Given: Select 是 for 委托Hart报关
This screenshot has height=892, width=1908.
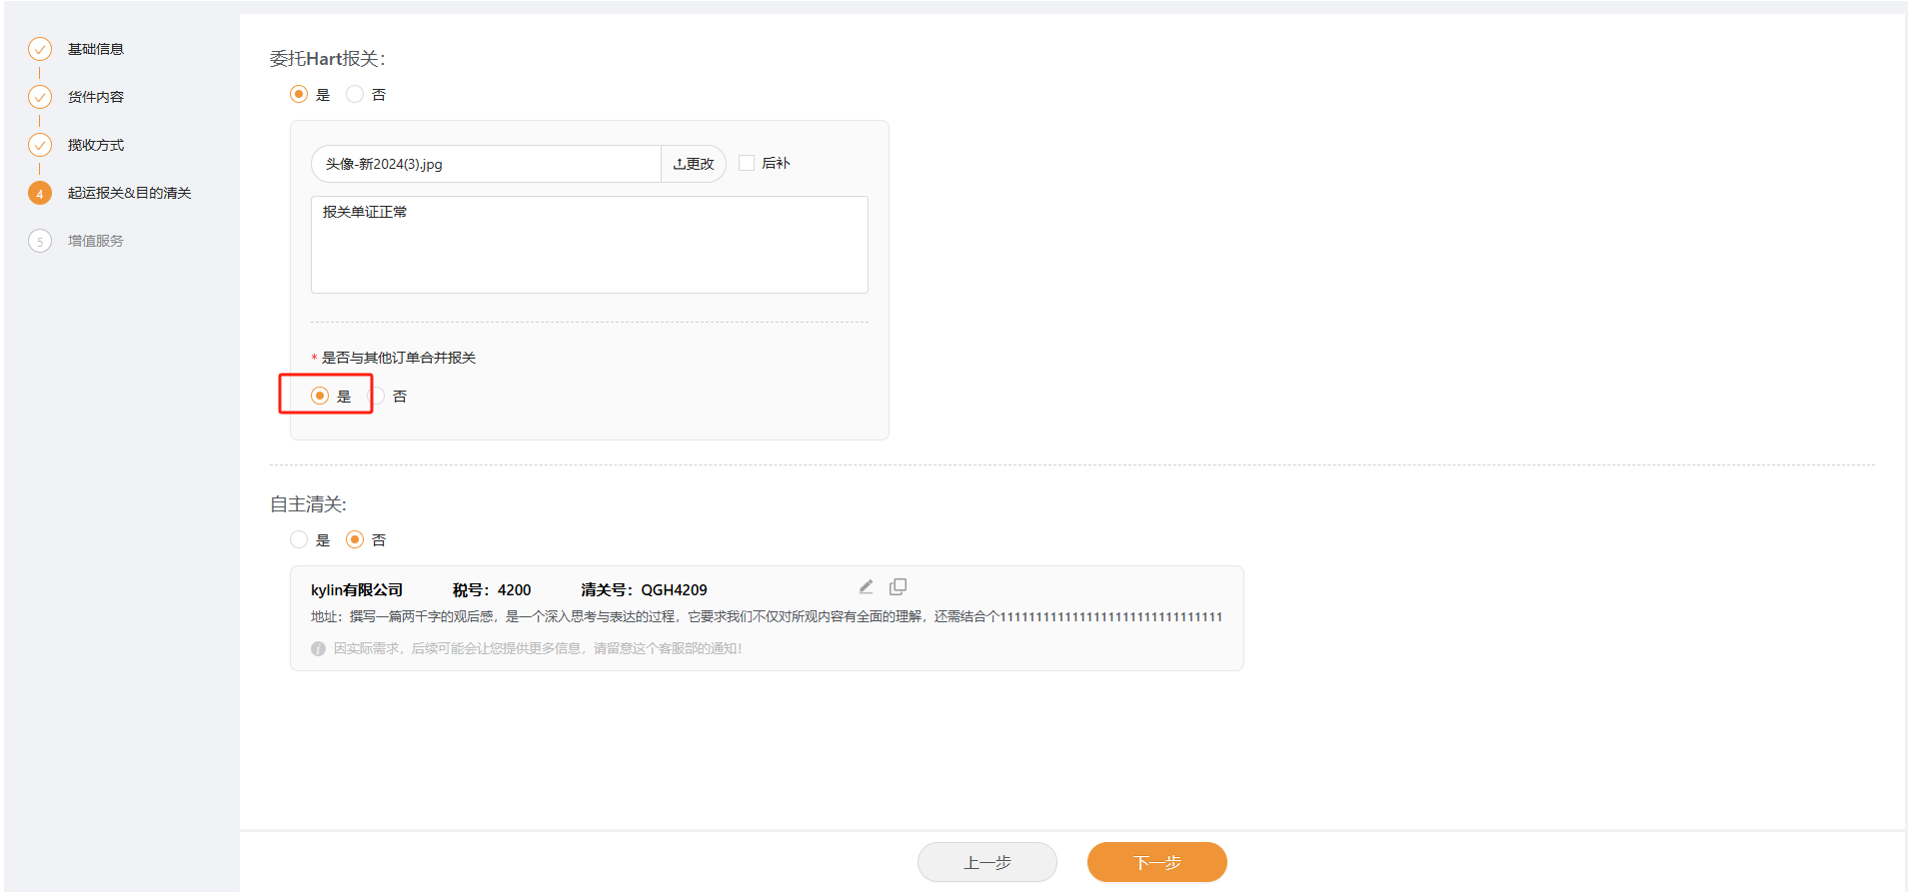Looking at the screenshot, I should coord(299,94).
